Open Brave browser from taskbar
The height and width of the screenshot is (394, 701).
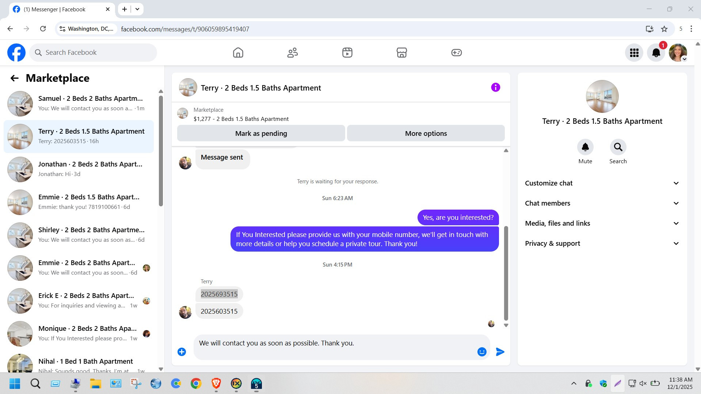[x=216, y=383]
